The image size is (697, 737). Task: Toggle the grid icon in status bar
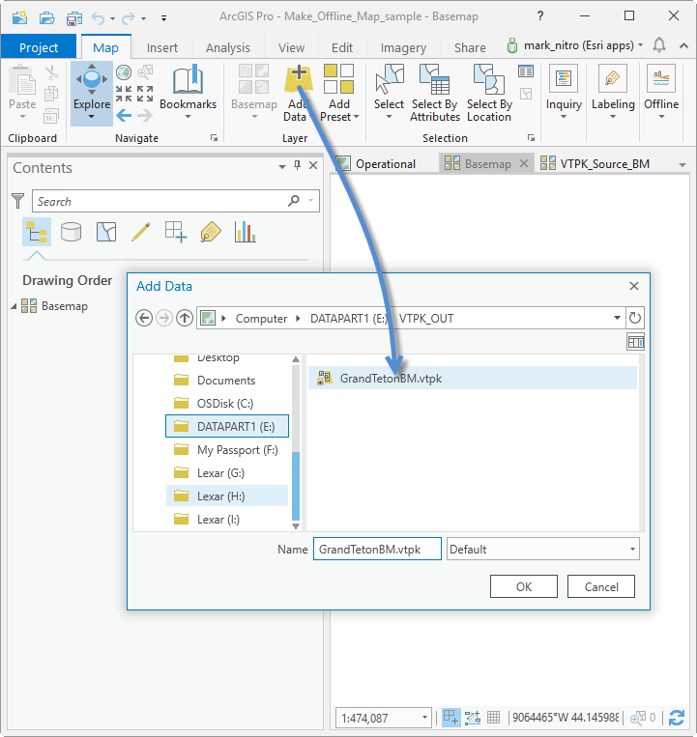pyautogui.click(x=493, y=718)
